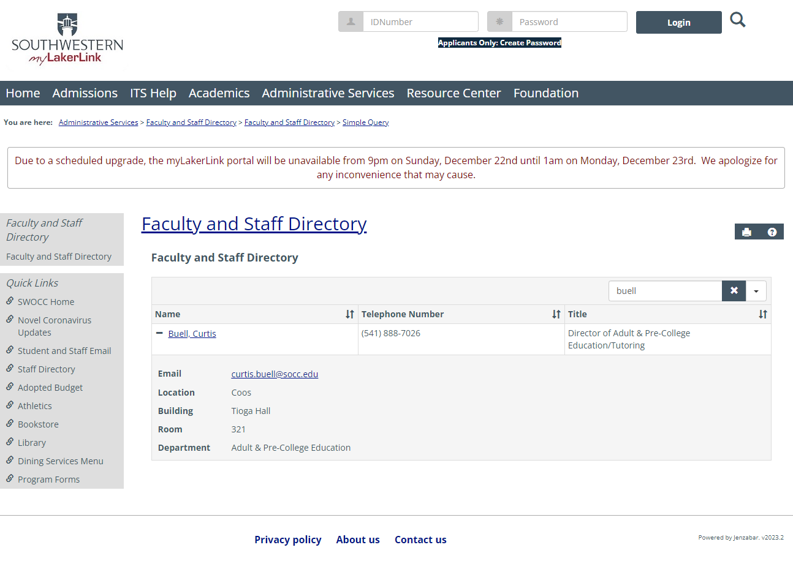Click the Southwestern myLakerLink logo
Viewport: 793px width, 561px height.
[67, 40]
